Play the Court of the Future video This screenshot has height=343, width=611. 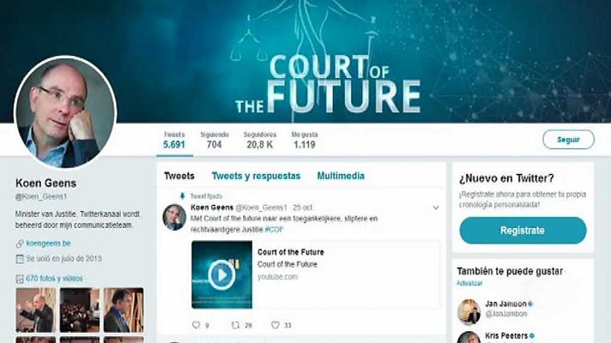[221, 275]
